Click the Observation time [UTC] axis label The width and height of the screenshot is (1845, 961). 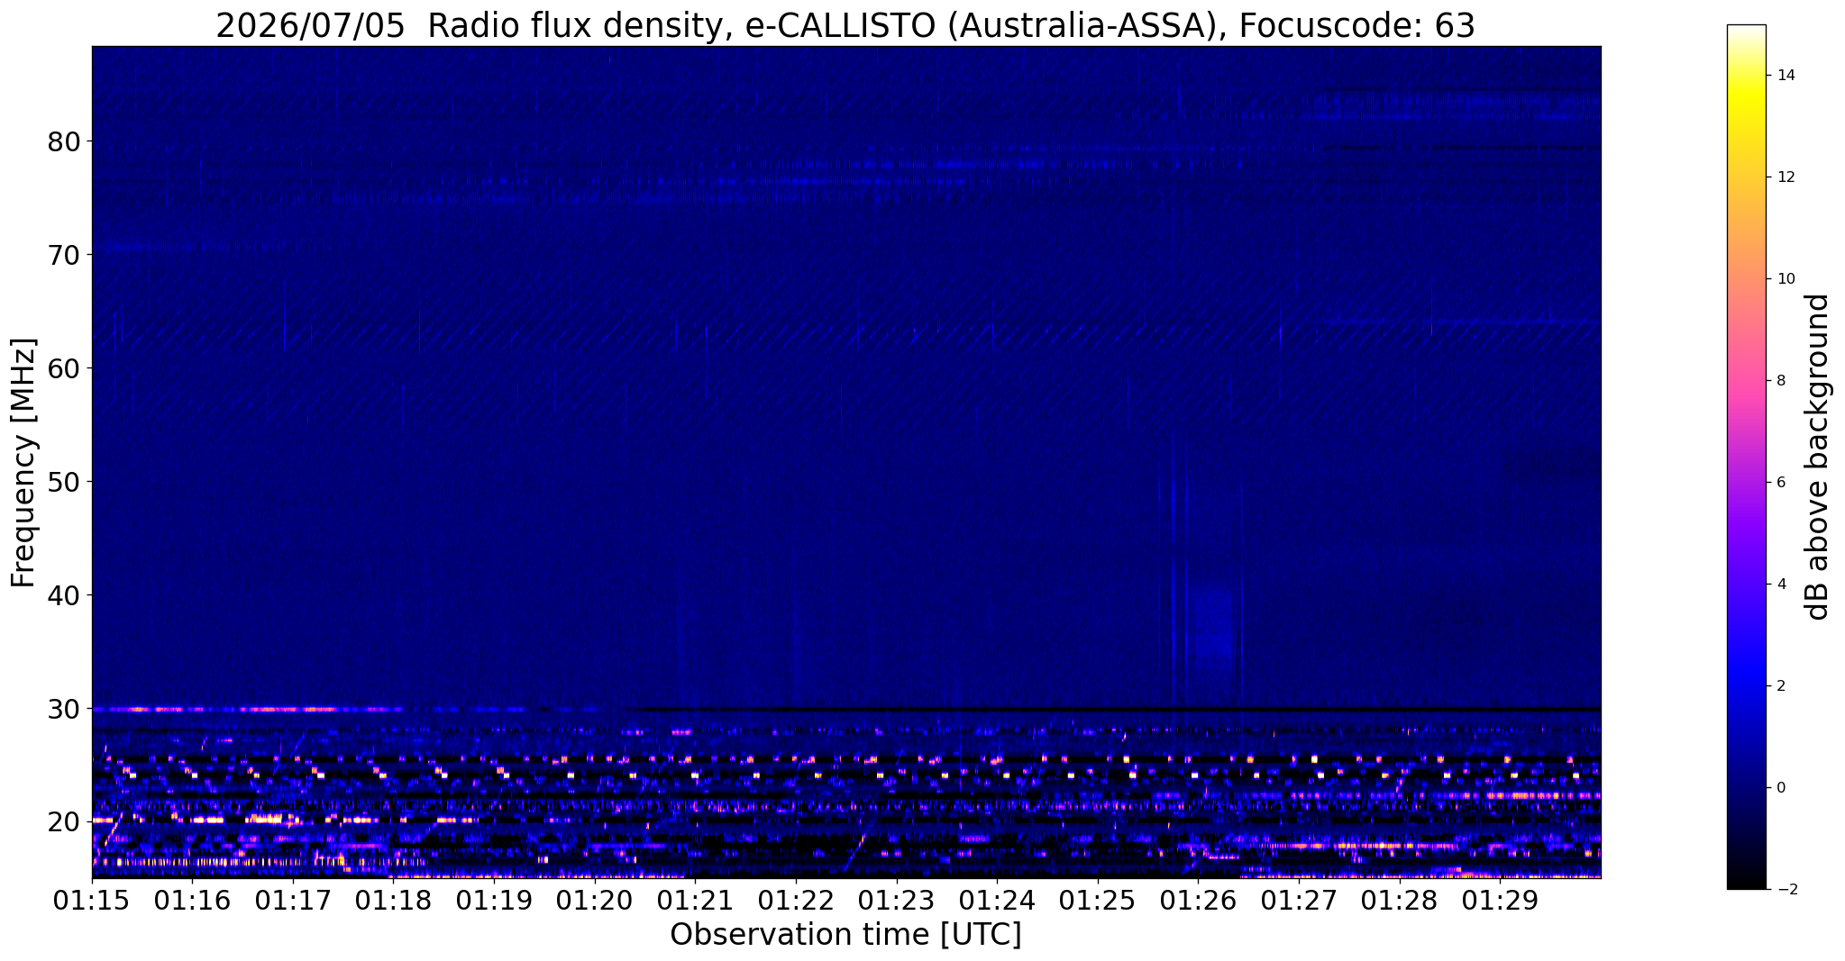point(845,935)
